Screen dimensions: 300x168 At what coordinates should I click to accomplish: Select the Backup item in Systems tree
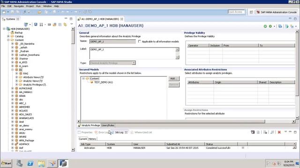(x=19, y=33)
